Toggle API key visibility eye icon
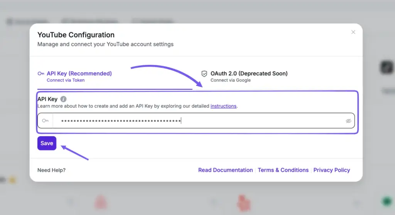The width and height of the screenshot is (395, 215). [348, 121]
